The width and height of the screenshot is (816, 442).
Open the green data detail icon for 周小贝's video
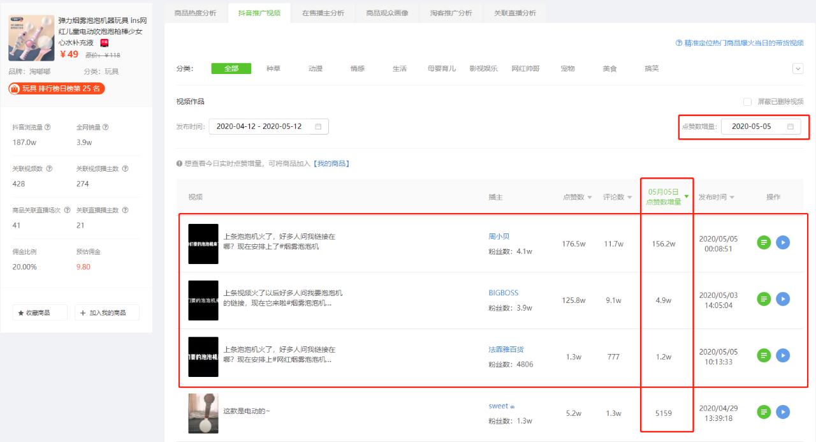(763, 243)
